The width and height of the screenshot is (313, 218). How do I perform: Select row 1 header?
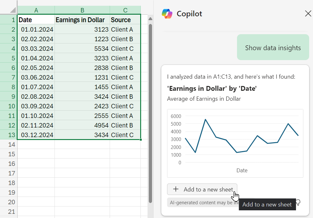tap(9, 19)
